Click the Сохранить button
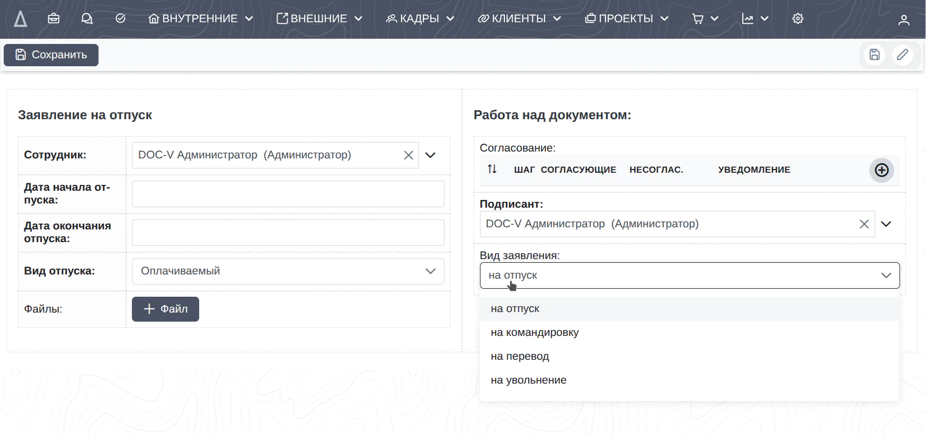926x435 pixels. pos(51,55)
